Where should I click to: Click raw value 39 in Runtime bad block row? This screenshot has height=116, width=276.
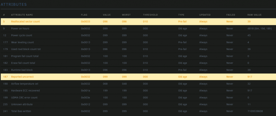tap(249, 70)
